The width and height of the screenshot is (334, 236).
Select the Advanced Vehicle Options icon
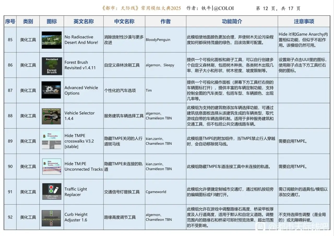click(x=52, y=90)
